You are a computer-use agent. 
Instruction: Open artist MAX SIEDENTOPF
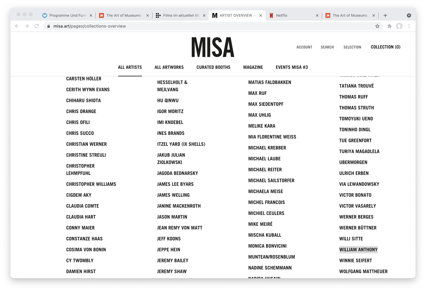pos(266,104)
